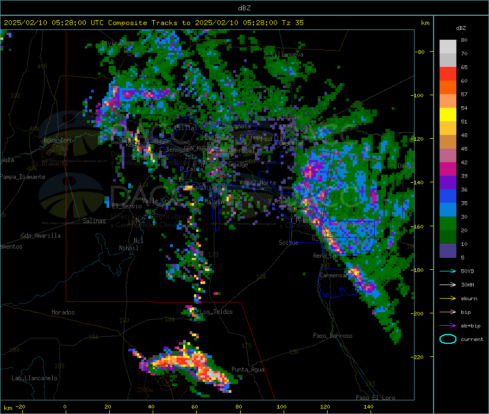Image resolution: width=489 pixels, height=414 pixels.
Task: Click the white 30HM arrow legend icon
Action: (448, 285)
